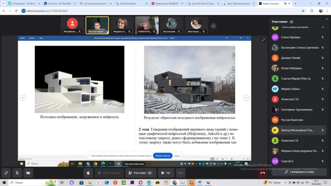Close the Участники participants panel
Screen dimensions: 331x186
[326, 19]
